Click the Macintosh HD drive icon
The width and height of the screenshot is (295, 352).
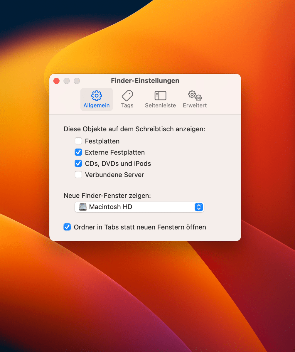(83, 207)
